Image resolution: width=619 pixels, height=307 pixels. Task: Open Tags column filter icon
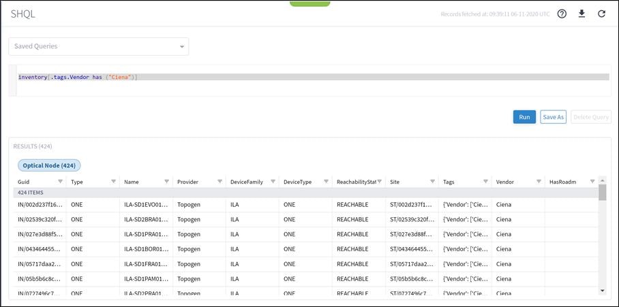click(x=485, y=182)
